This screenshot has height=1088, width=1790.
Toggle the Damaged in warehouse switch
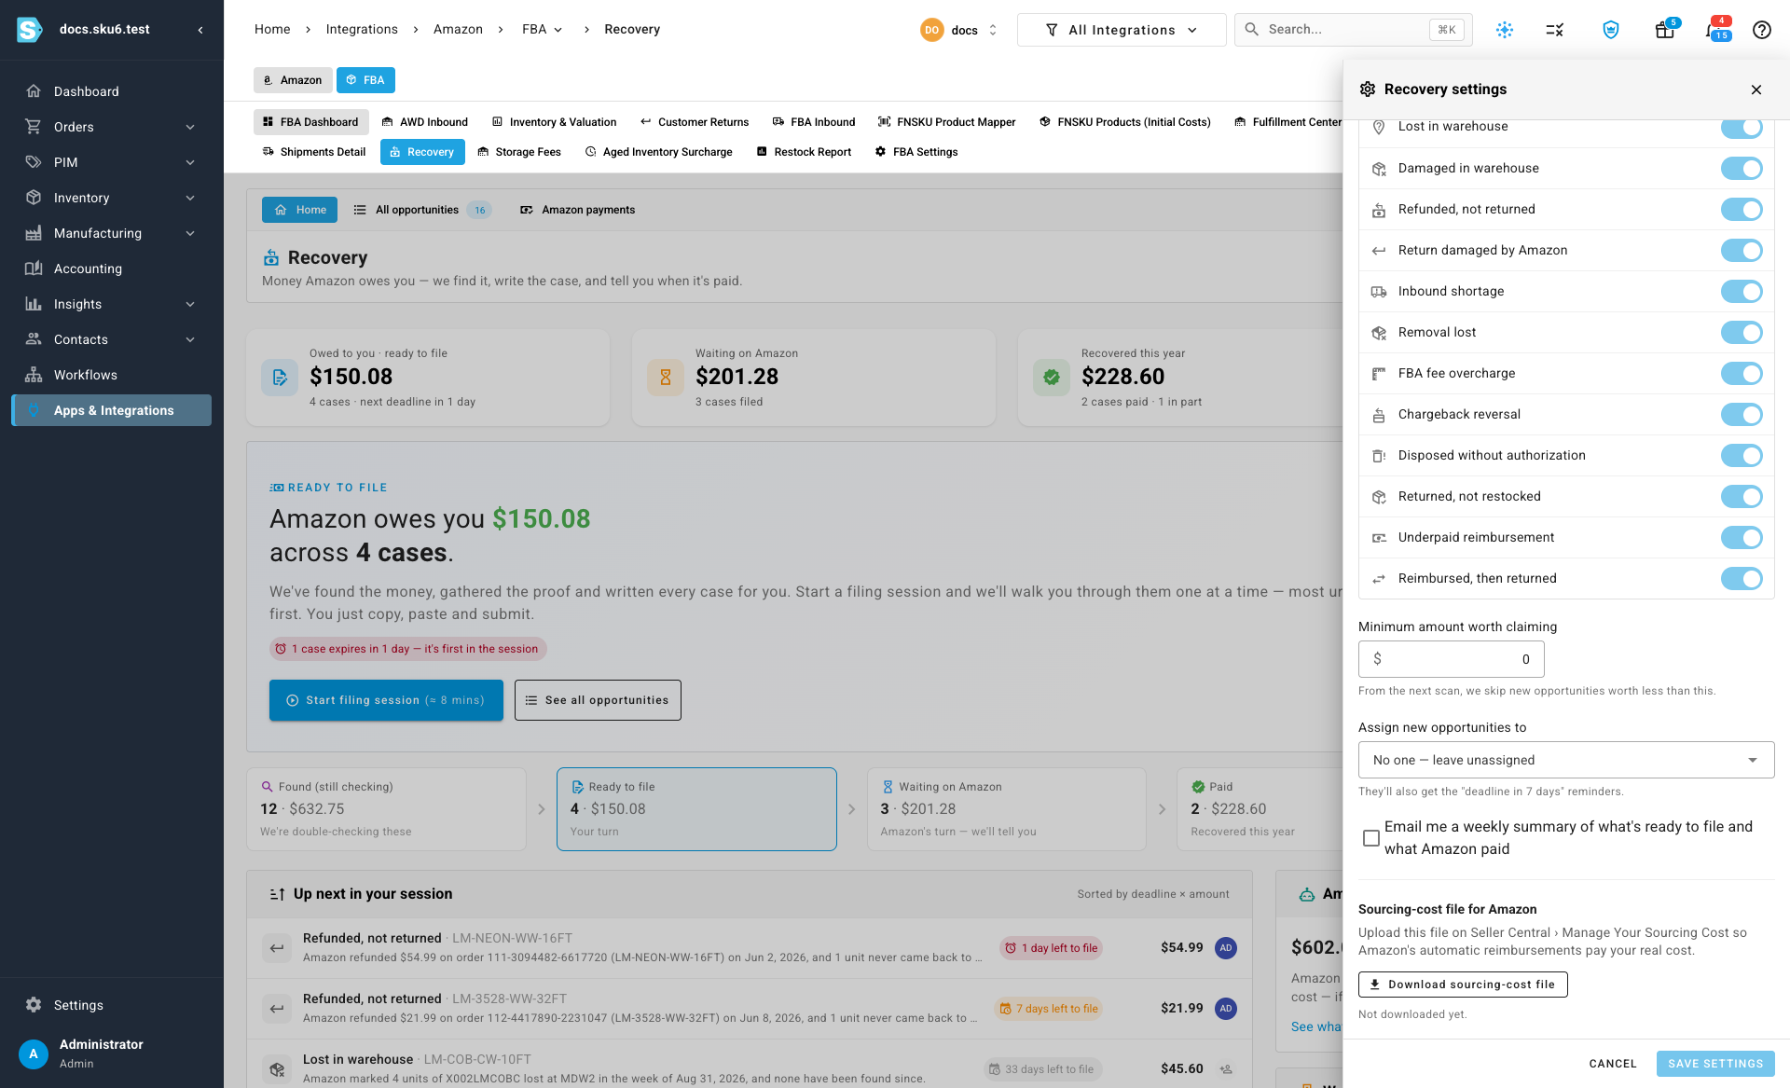[1742, 169]
